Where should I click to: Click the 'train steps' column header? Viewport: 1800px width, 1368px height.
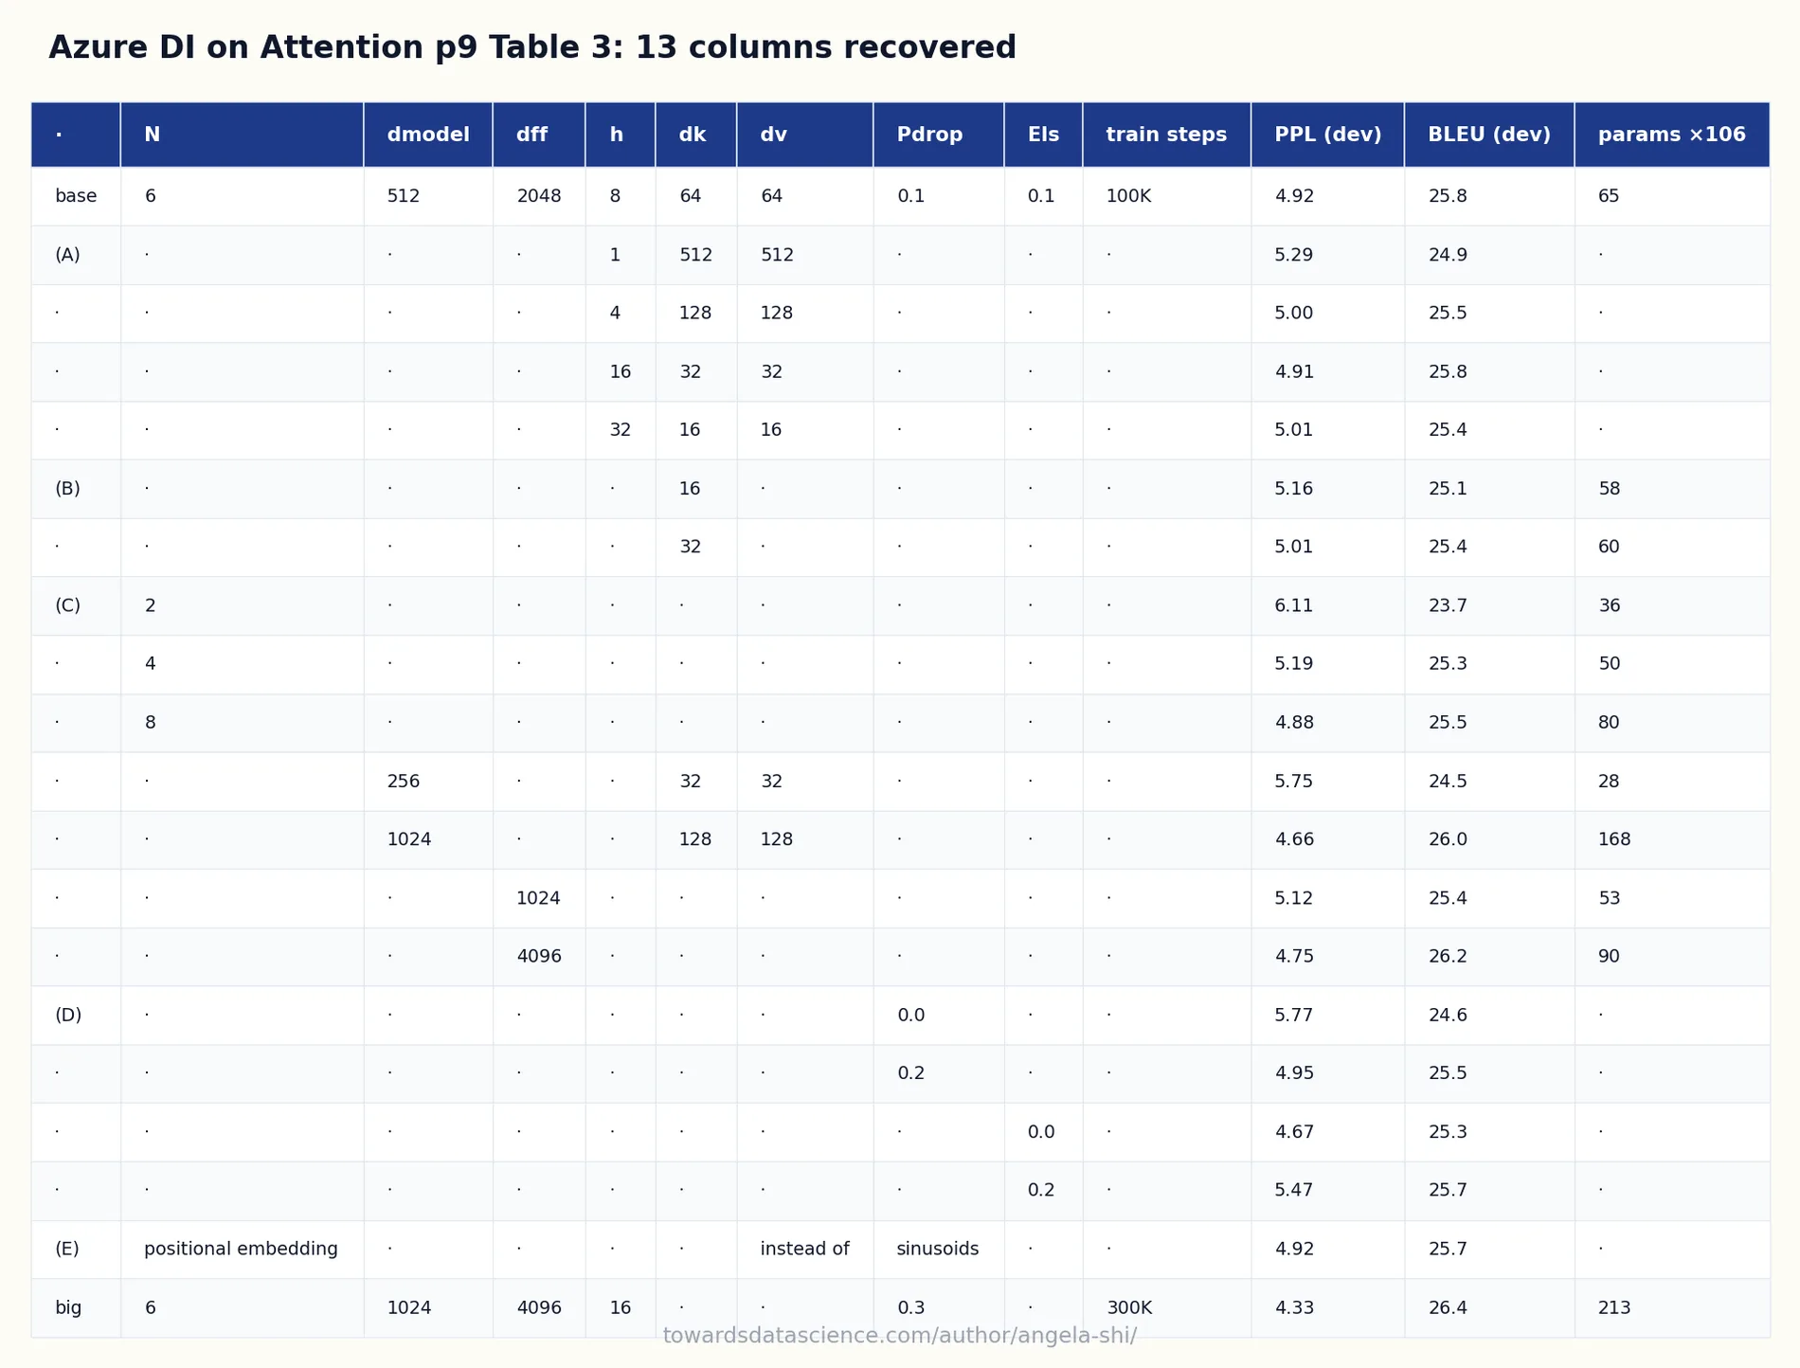pyautogui.click(x=1166, y=135)
